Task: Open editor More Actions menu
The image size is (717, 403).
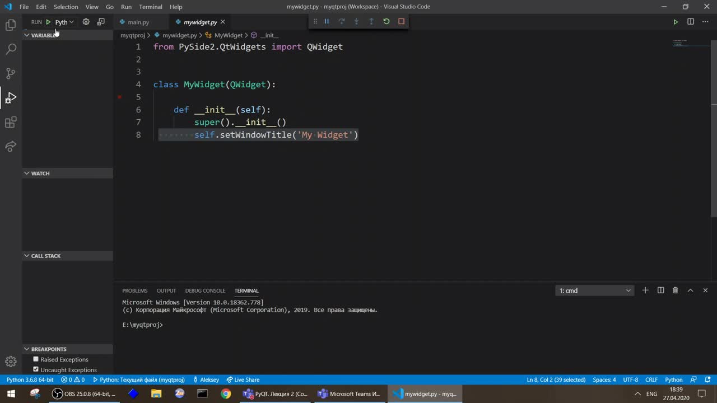Action: [x=705, y=22]
